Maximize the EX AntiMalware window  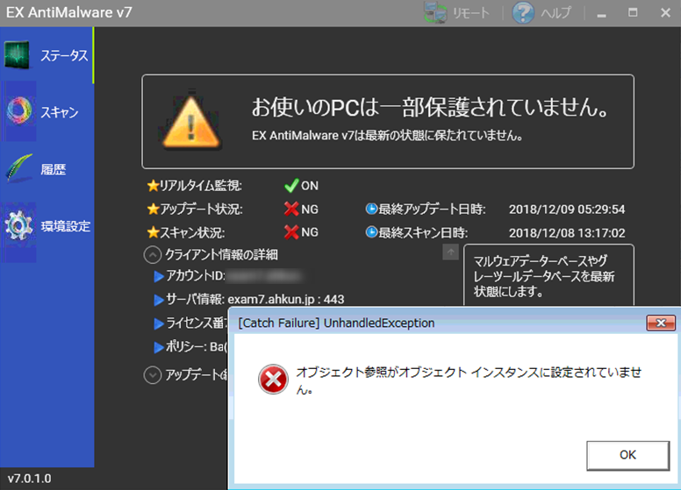633,12
